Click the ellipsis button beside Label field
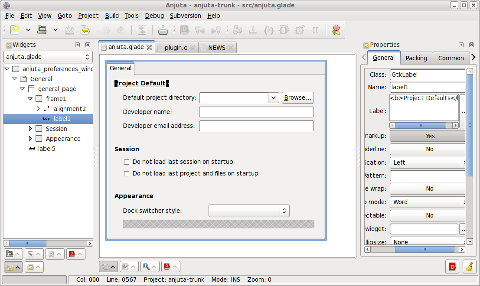 coord(463,111)
